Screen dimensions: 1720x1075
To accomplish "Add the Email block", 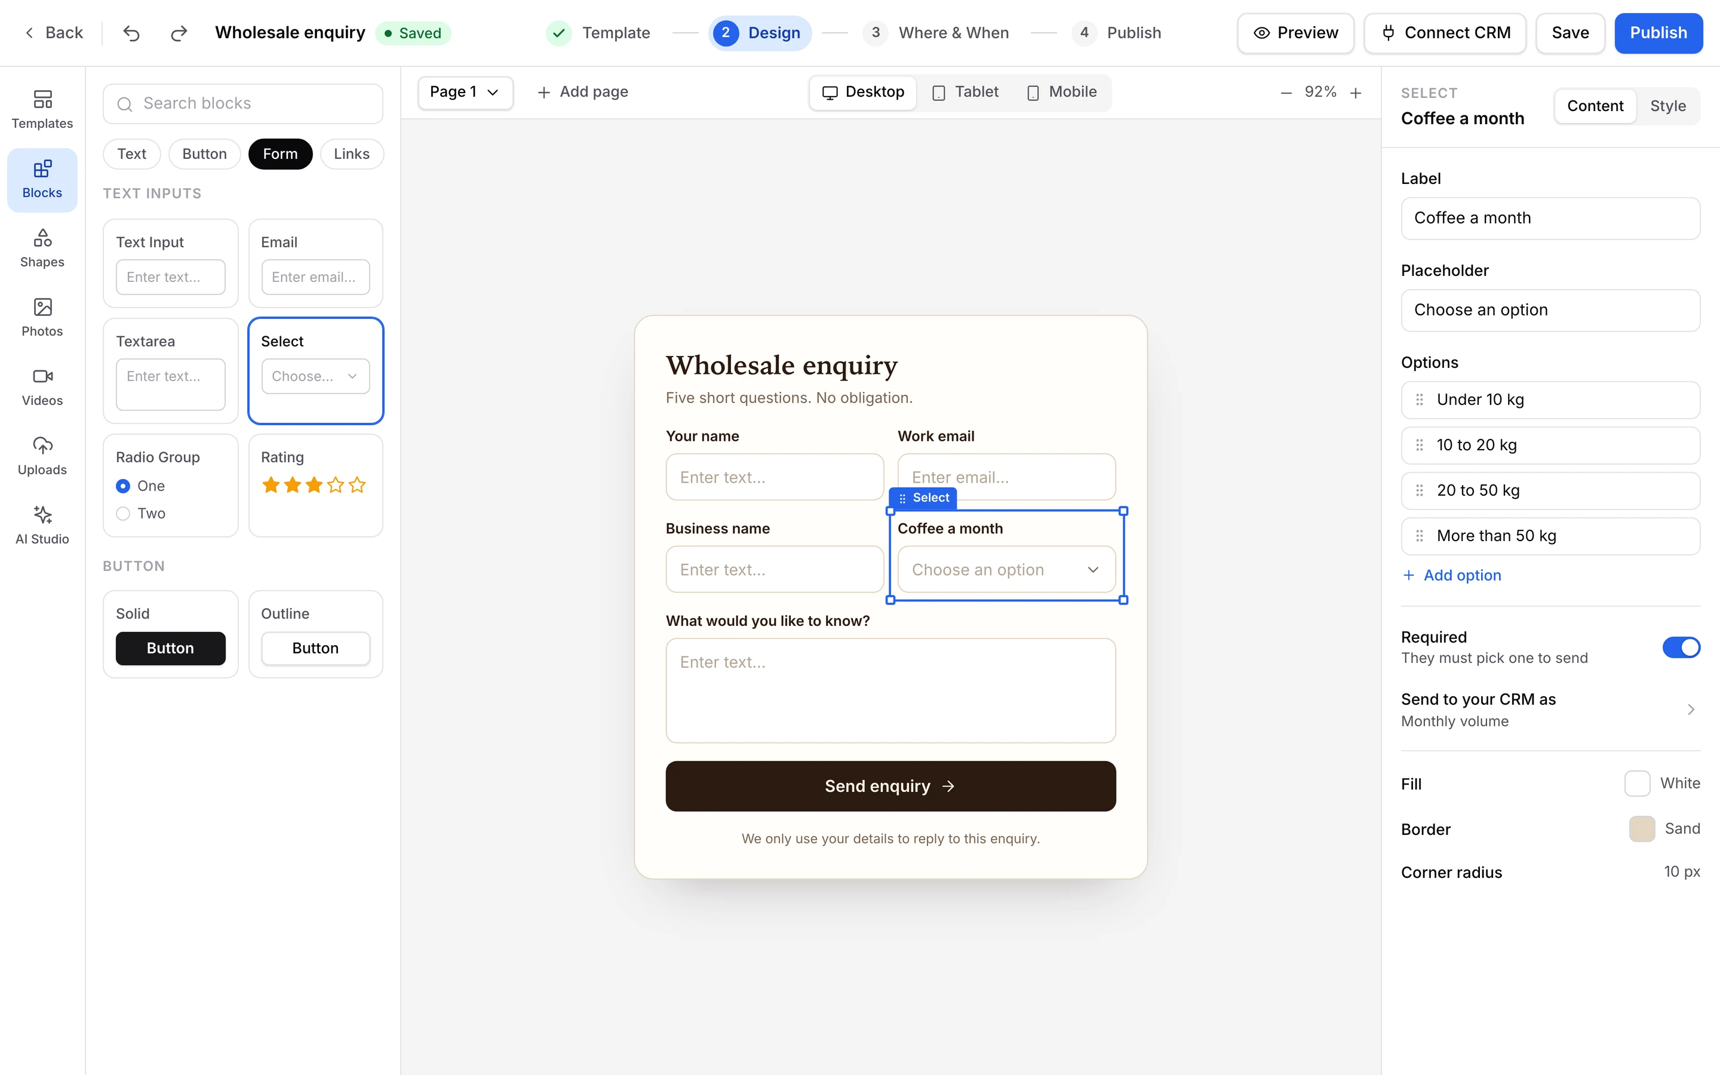I will (x=315, y=263).
